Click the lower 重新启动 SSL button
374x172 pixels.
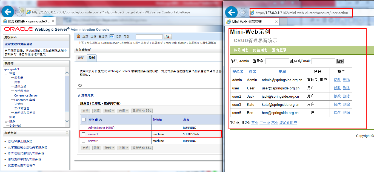click(x=142, y=148)
